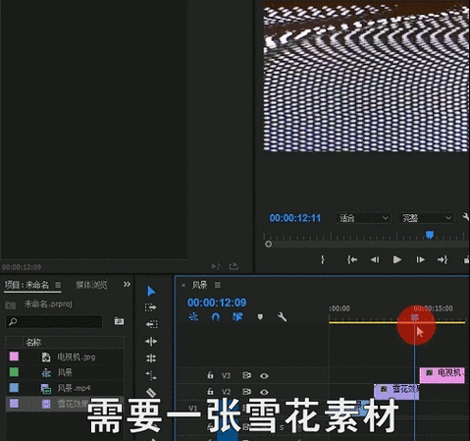Click blue label swatch of 风暴.mp4

pos(14,388)
